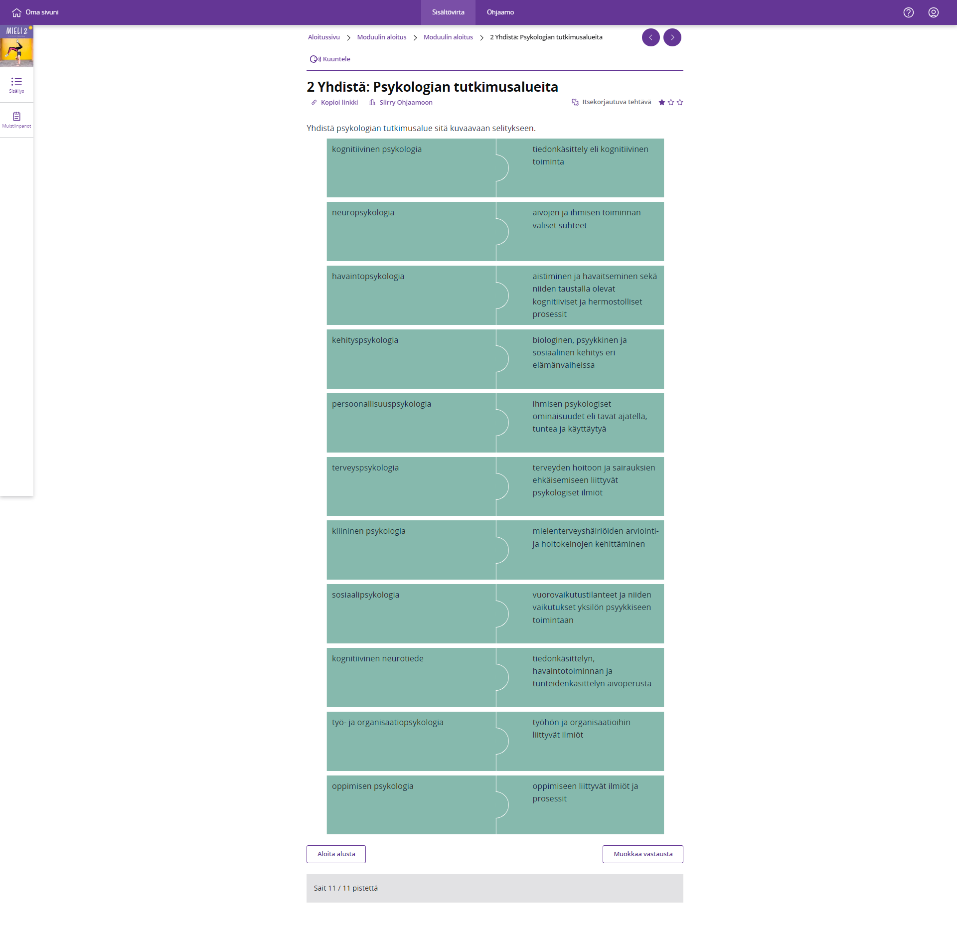Go to the previous page arrow
The height and width of the screenshot is (926, 957).
(650, 37)
